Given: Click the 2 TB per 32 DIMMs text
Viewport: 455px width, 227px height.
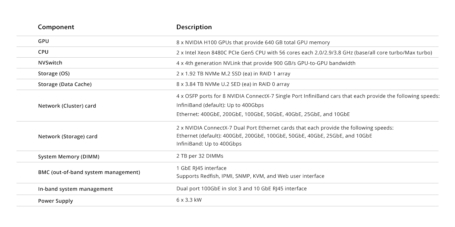Looking at the screenshot, I should click(x=200, y=156).
